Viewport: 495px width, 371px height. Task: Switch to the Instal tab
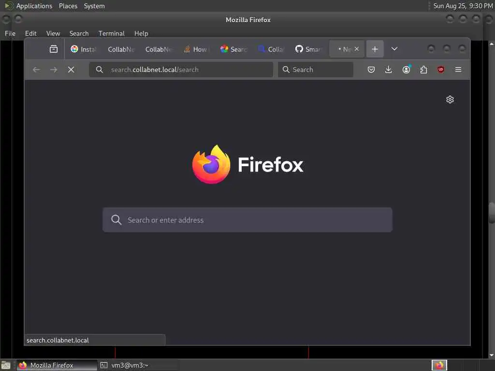coord(84,49)
